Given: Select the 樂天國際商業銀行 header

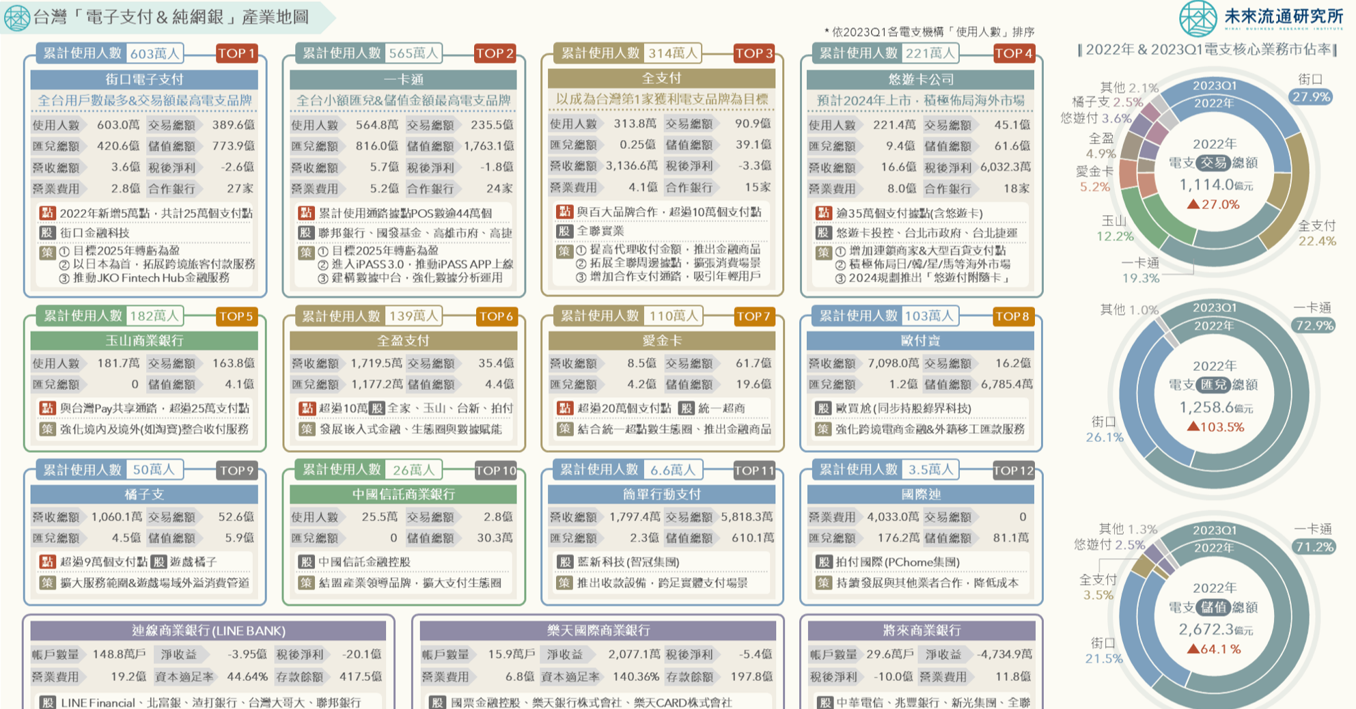Looking at the screenshot, I should tap(598, 630).
